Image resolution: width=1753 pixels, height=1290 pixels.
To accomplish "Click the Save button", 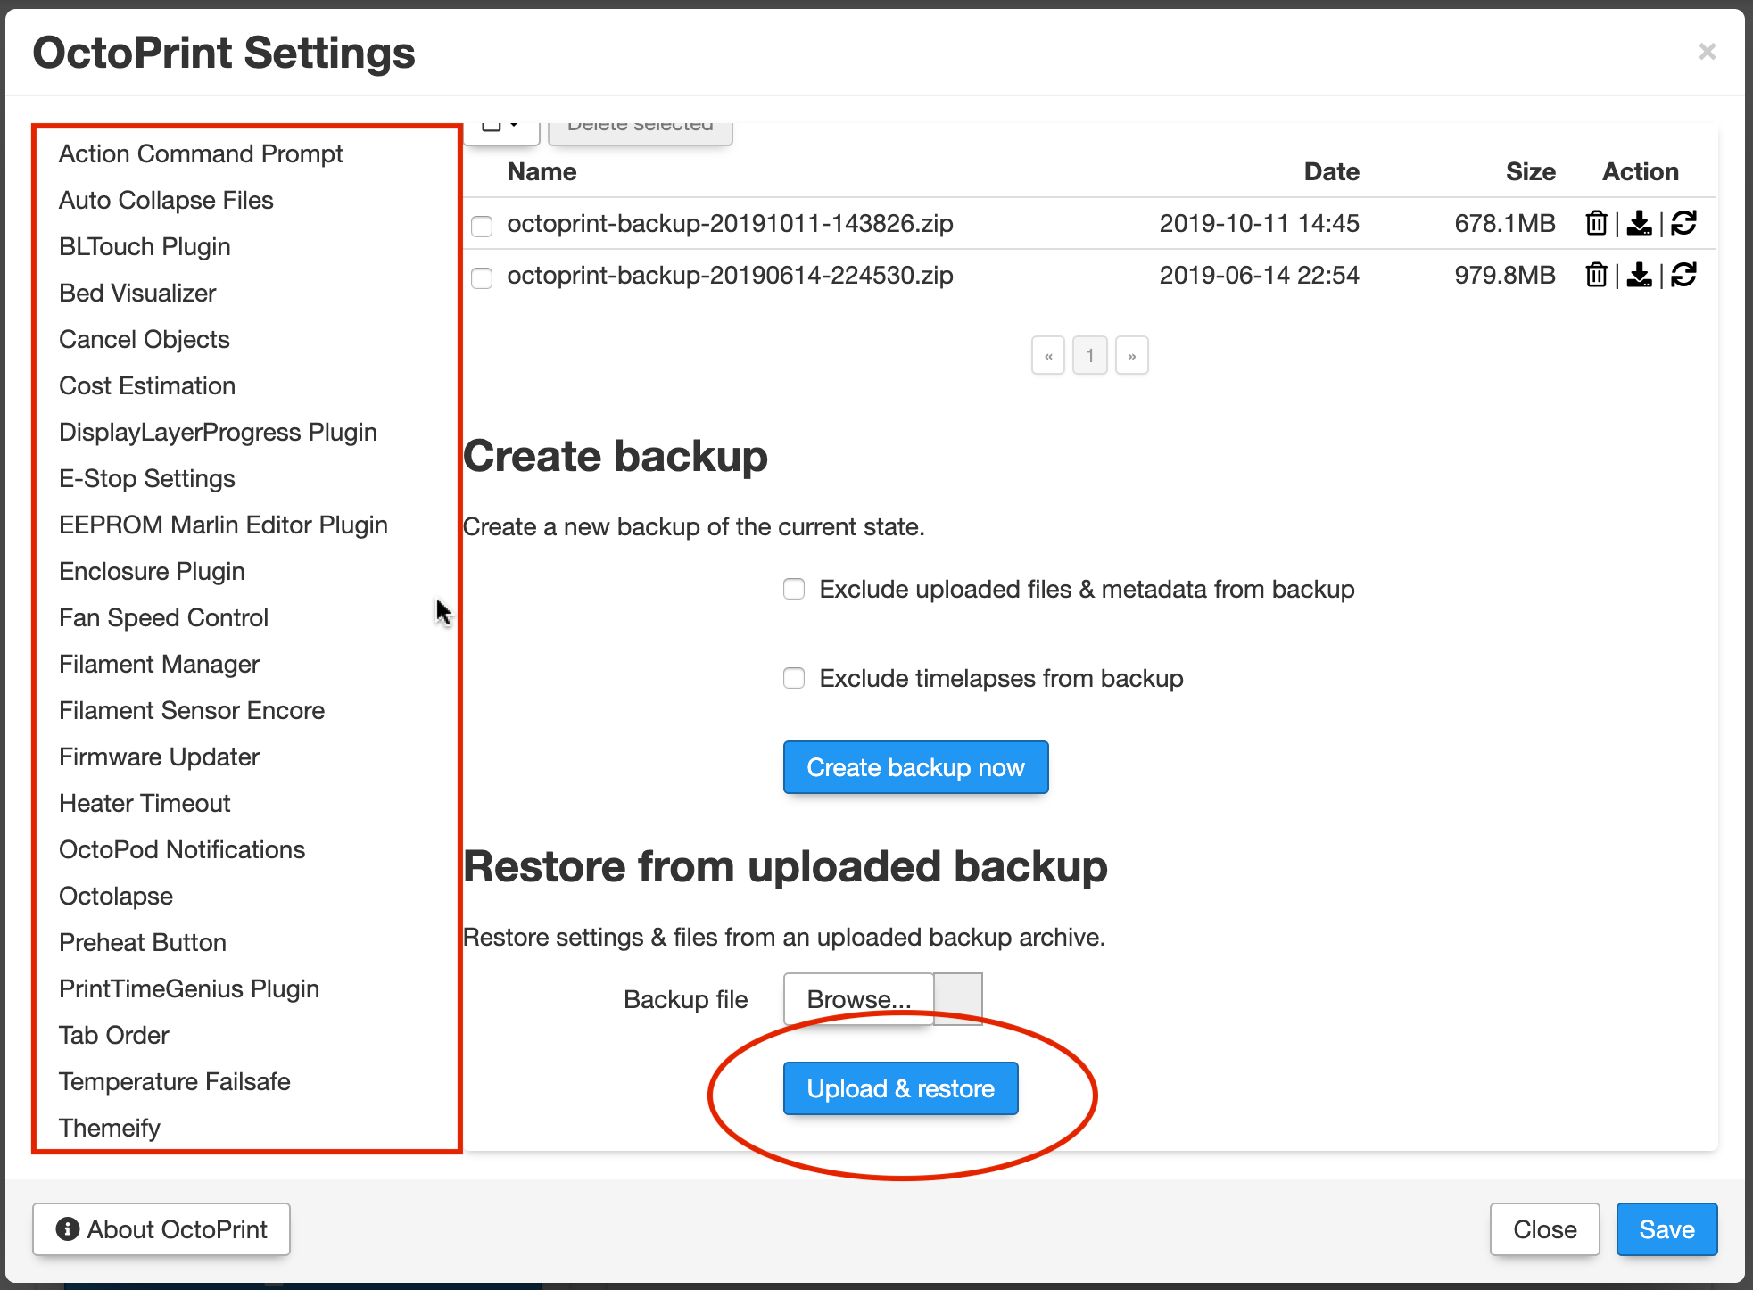I will [1666, 1229].
